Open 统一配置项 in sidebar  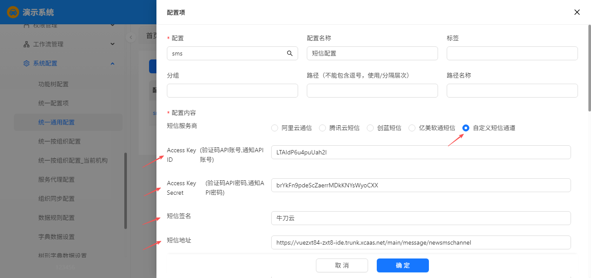[53, 103]
